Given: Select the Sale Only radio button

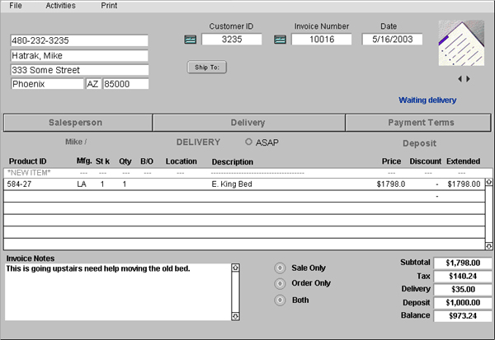Looking at the screenshot, I should (x=280, y=268).
